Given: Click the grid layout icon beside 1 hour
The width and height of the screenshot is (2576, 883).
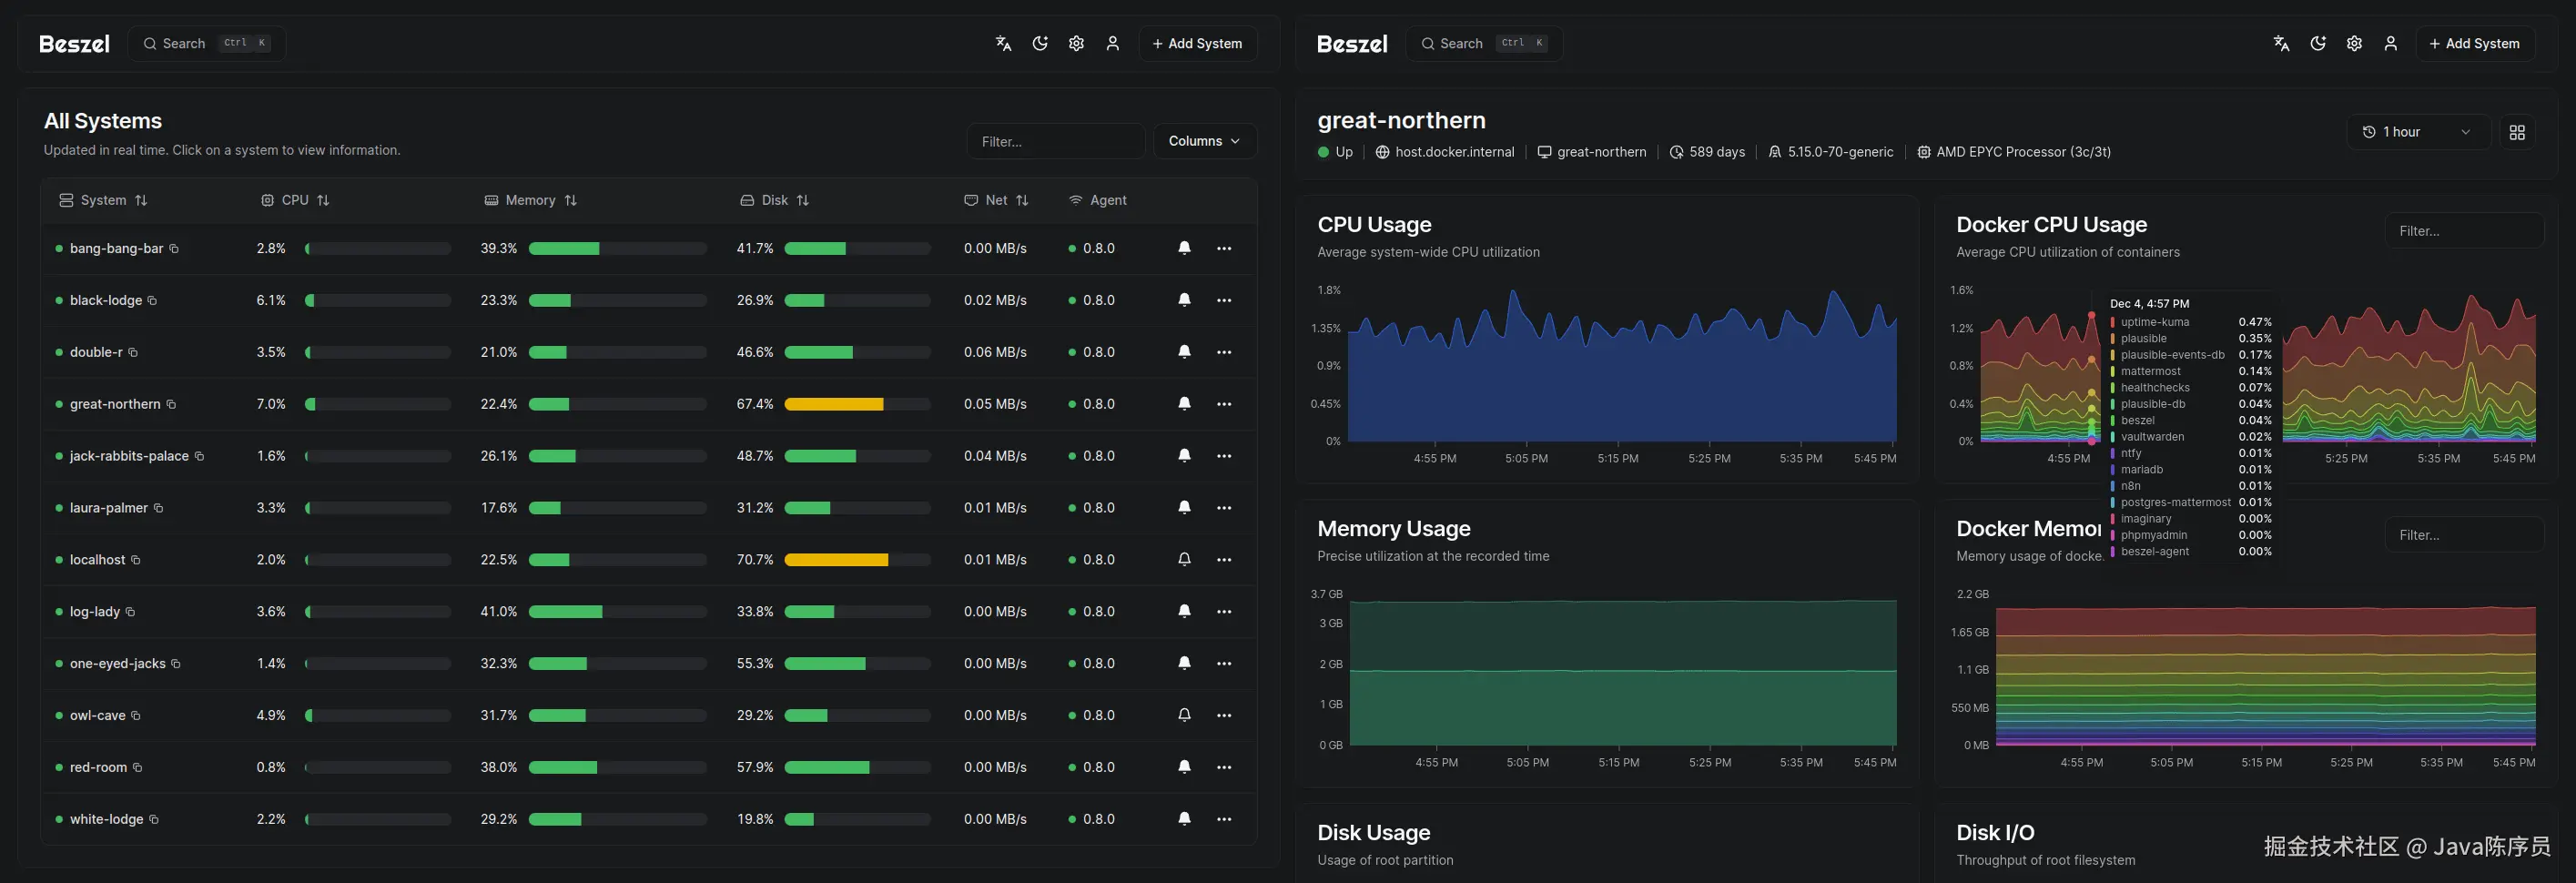Looking at the screenshot, I should pos(2517,132).
